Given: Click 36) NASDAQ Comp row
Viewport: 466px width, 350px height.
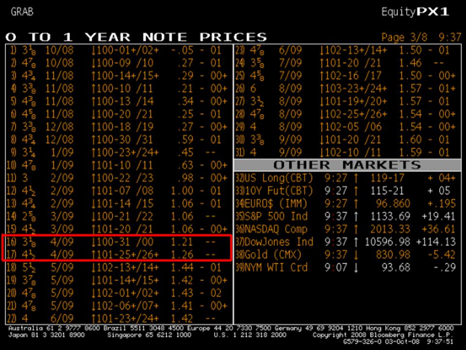Looking at the screenshot, I should [347, 229].
